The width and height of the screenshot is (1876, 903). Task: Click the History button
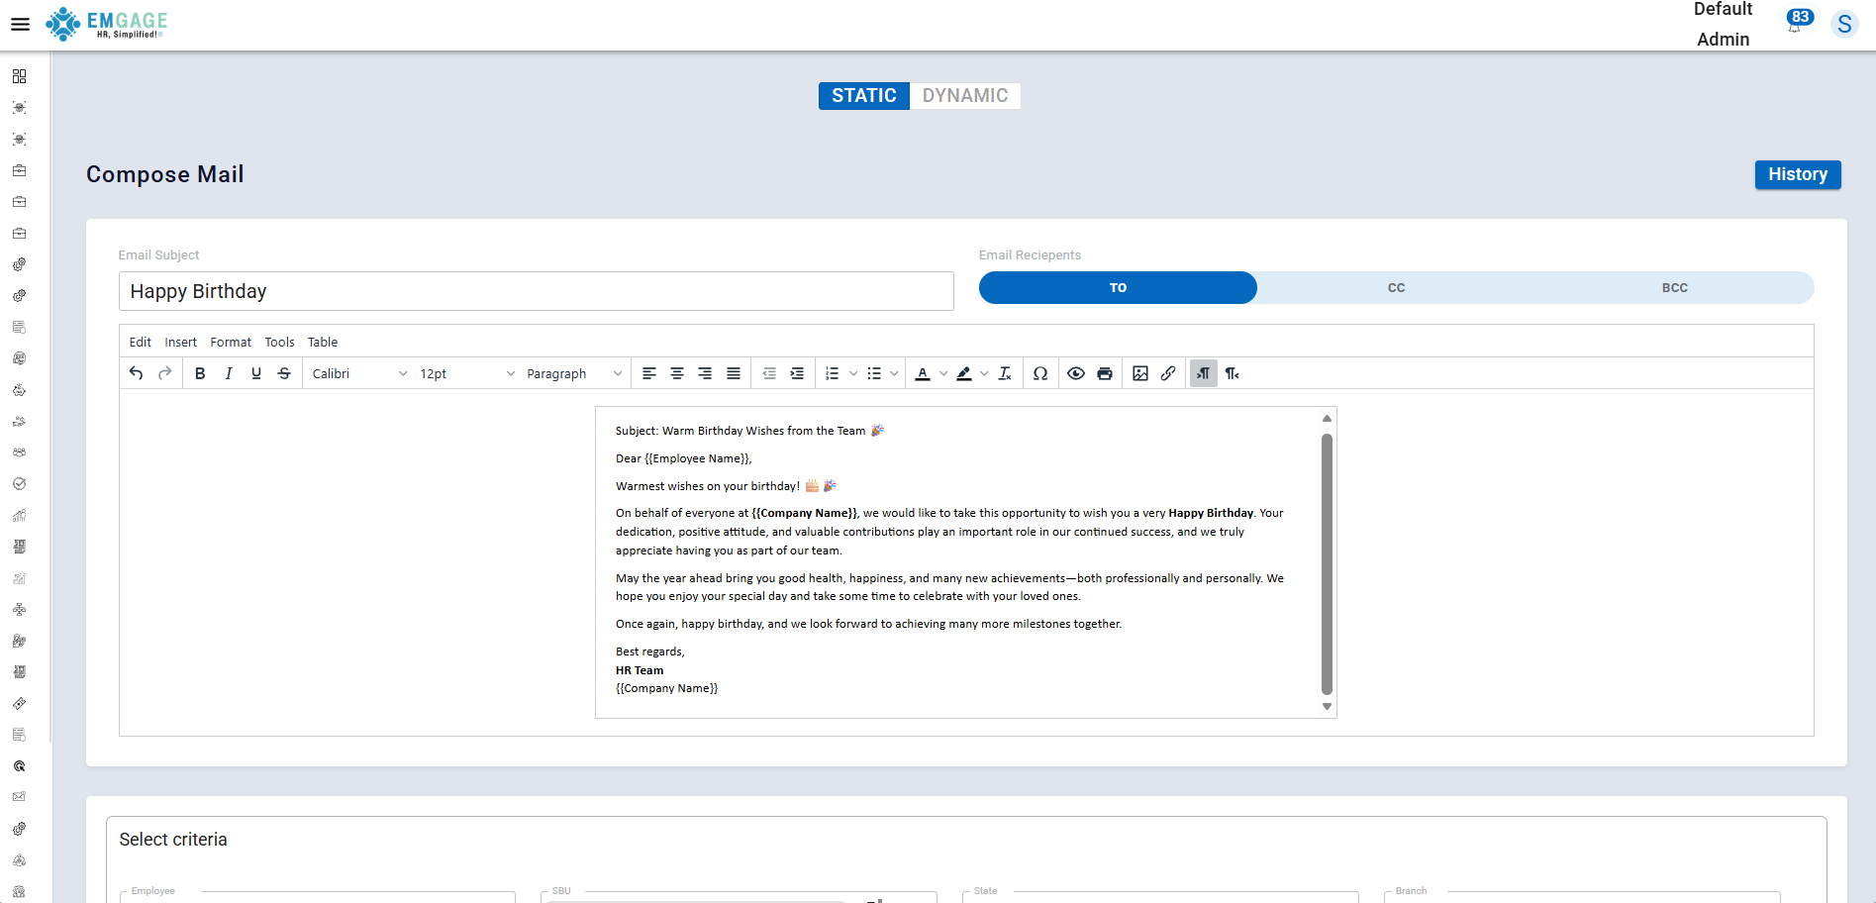[x=1797, y=174]
